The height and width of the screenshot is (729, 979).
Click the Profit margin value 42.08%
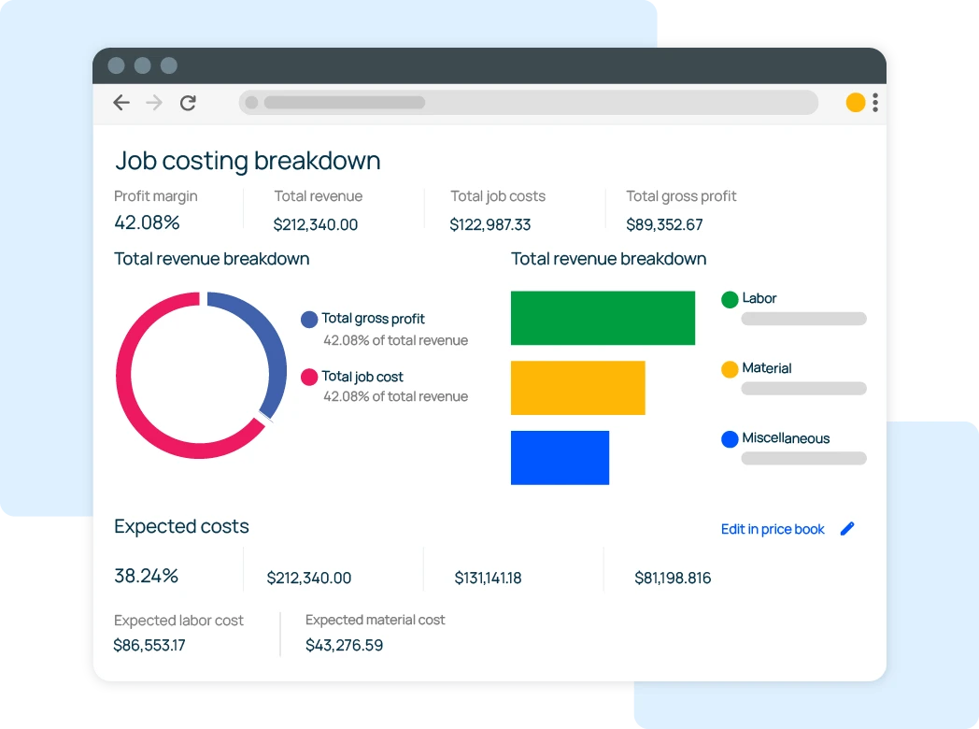tap(147, 222)
